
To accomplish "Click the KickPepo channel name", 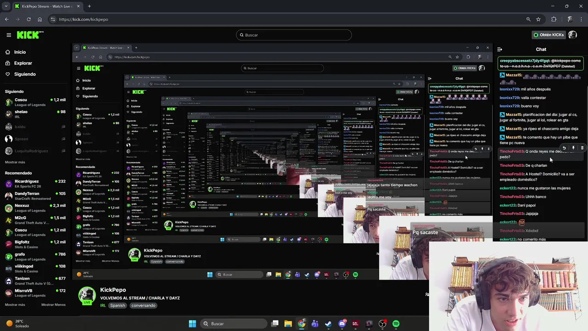I will click(113, 290).
